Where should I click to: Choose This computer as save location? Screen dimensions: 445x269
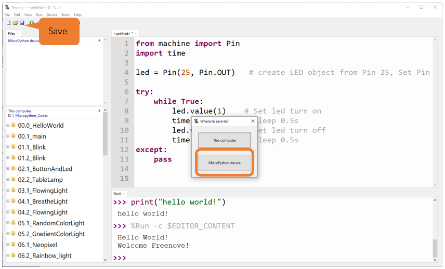[x=224, y=140]
